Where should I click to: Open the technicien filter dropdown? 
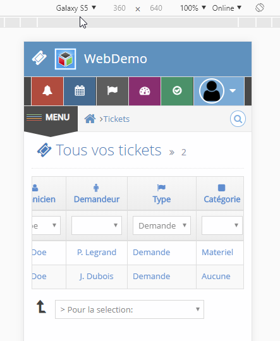tap(46, 225)
